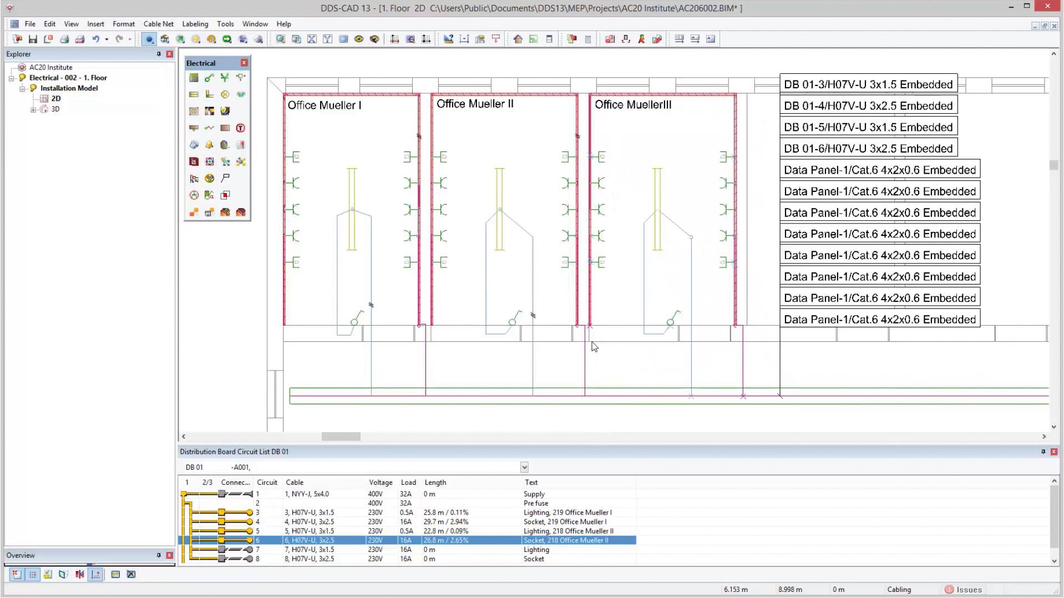This screenshot has width=1064, height=598.
Task: Open the bell/alarm symbol tool in Electrical palette
Action: (209, 145)
